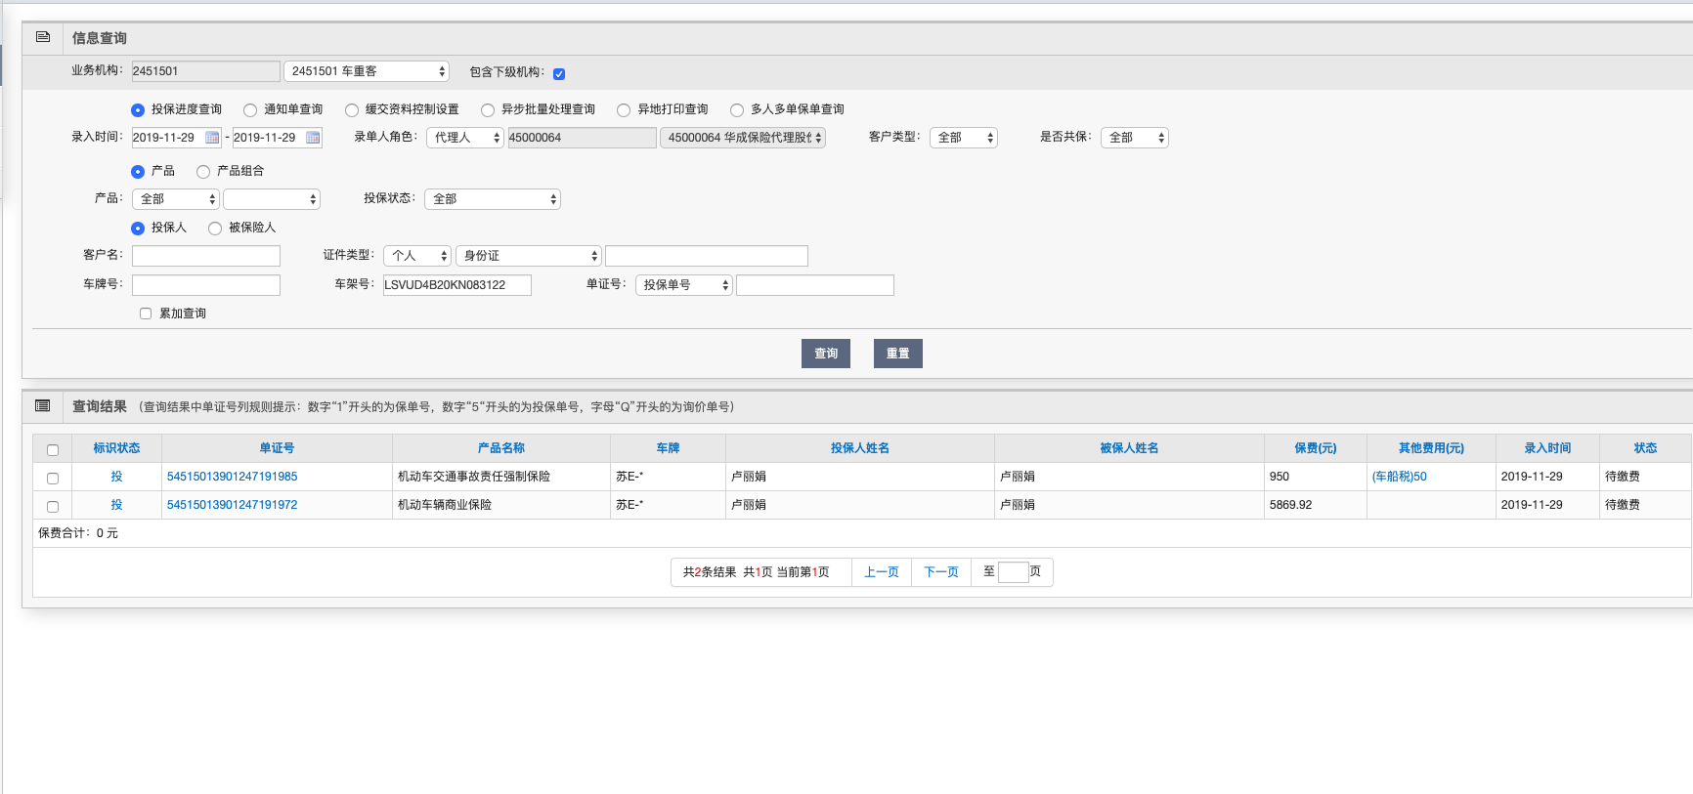Go to 下一页 in pagination

pyautogui.click(x=940, y=572)
